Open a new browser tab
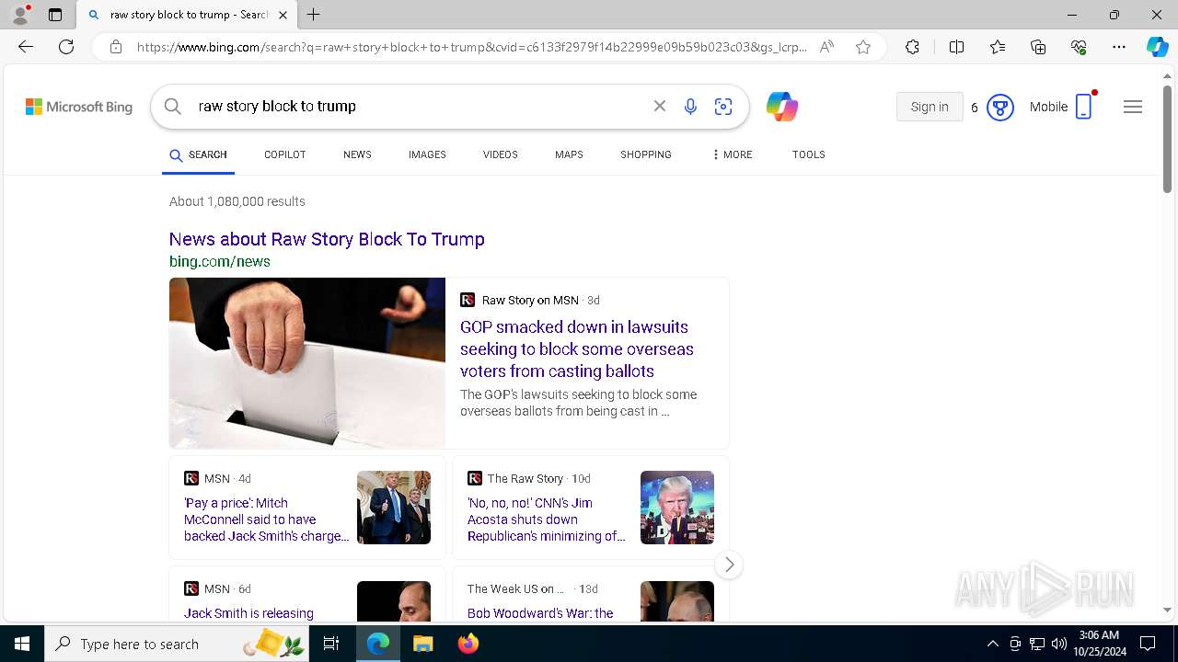Screen dimensions: 1178x662 point(314,15)
